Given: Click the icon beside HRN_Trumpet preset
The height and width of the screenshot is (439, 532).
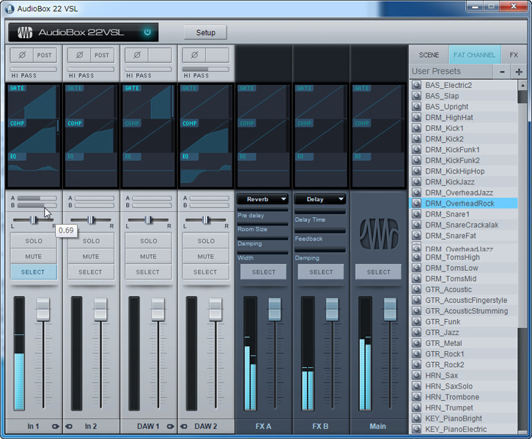Looking at the screenshot, I should pos(416,408).
